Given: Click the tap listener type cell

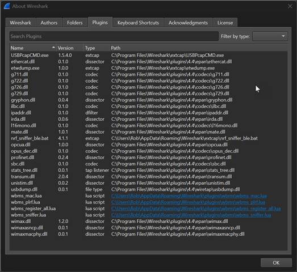Looking at the screenshot, I should click(x=97, y=171).
